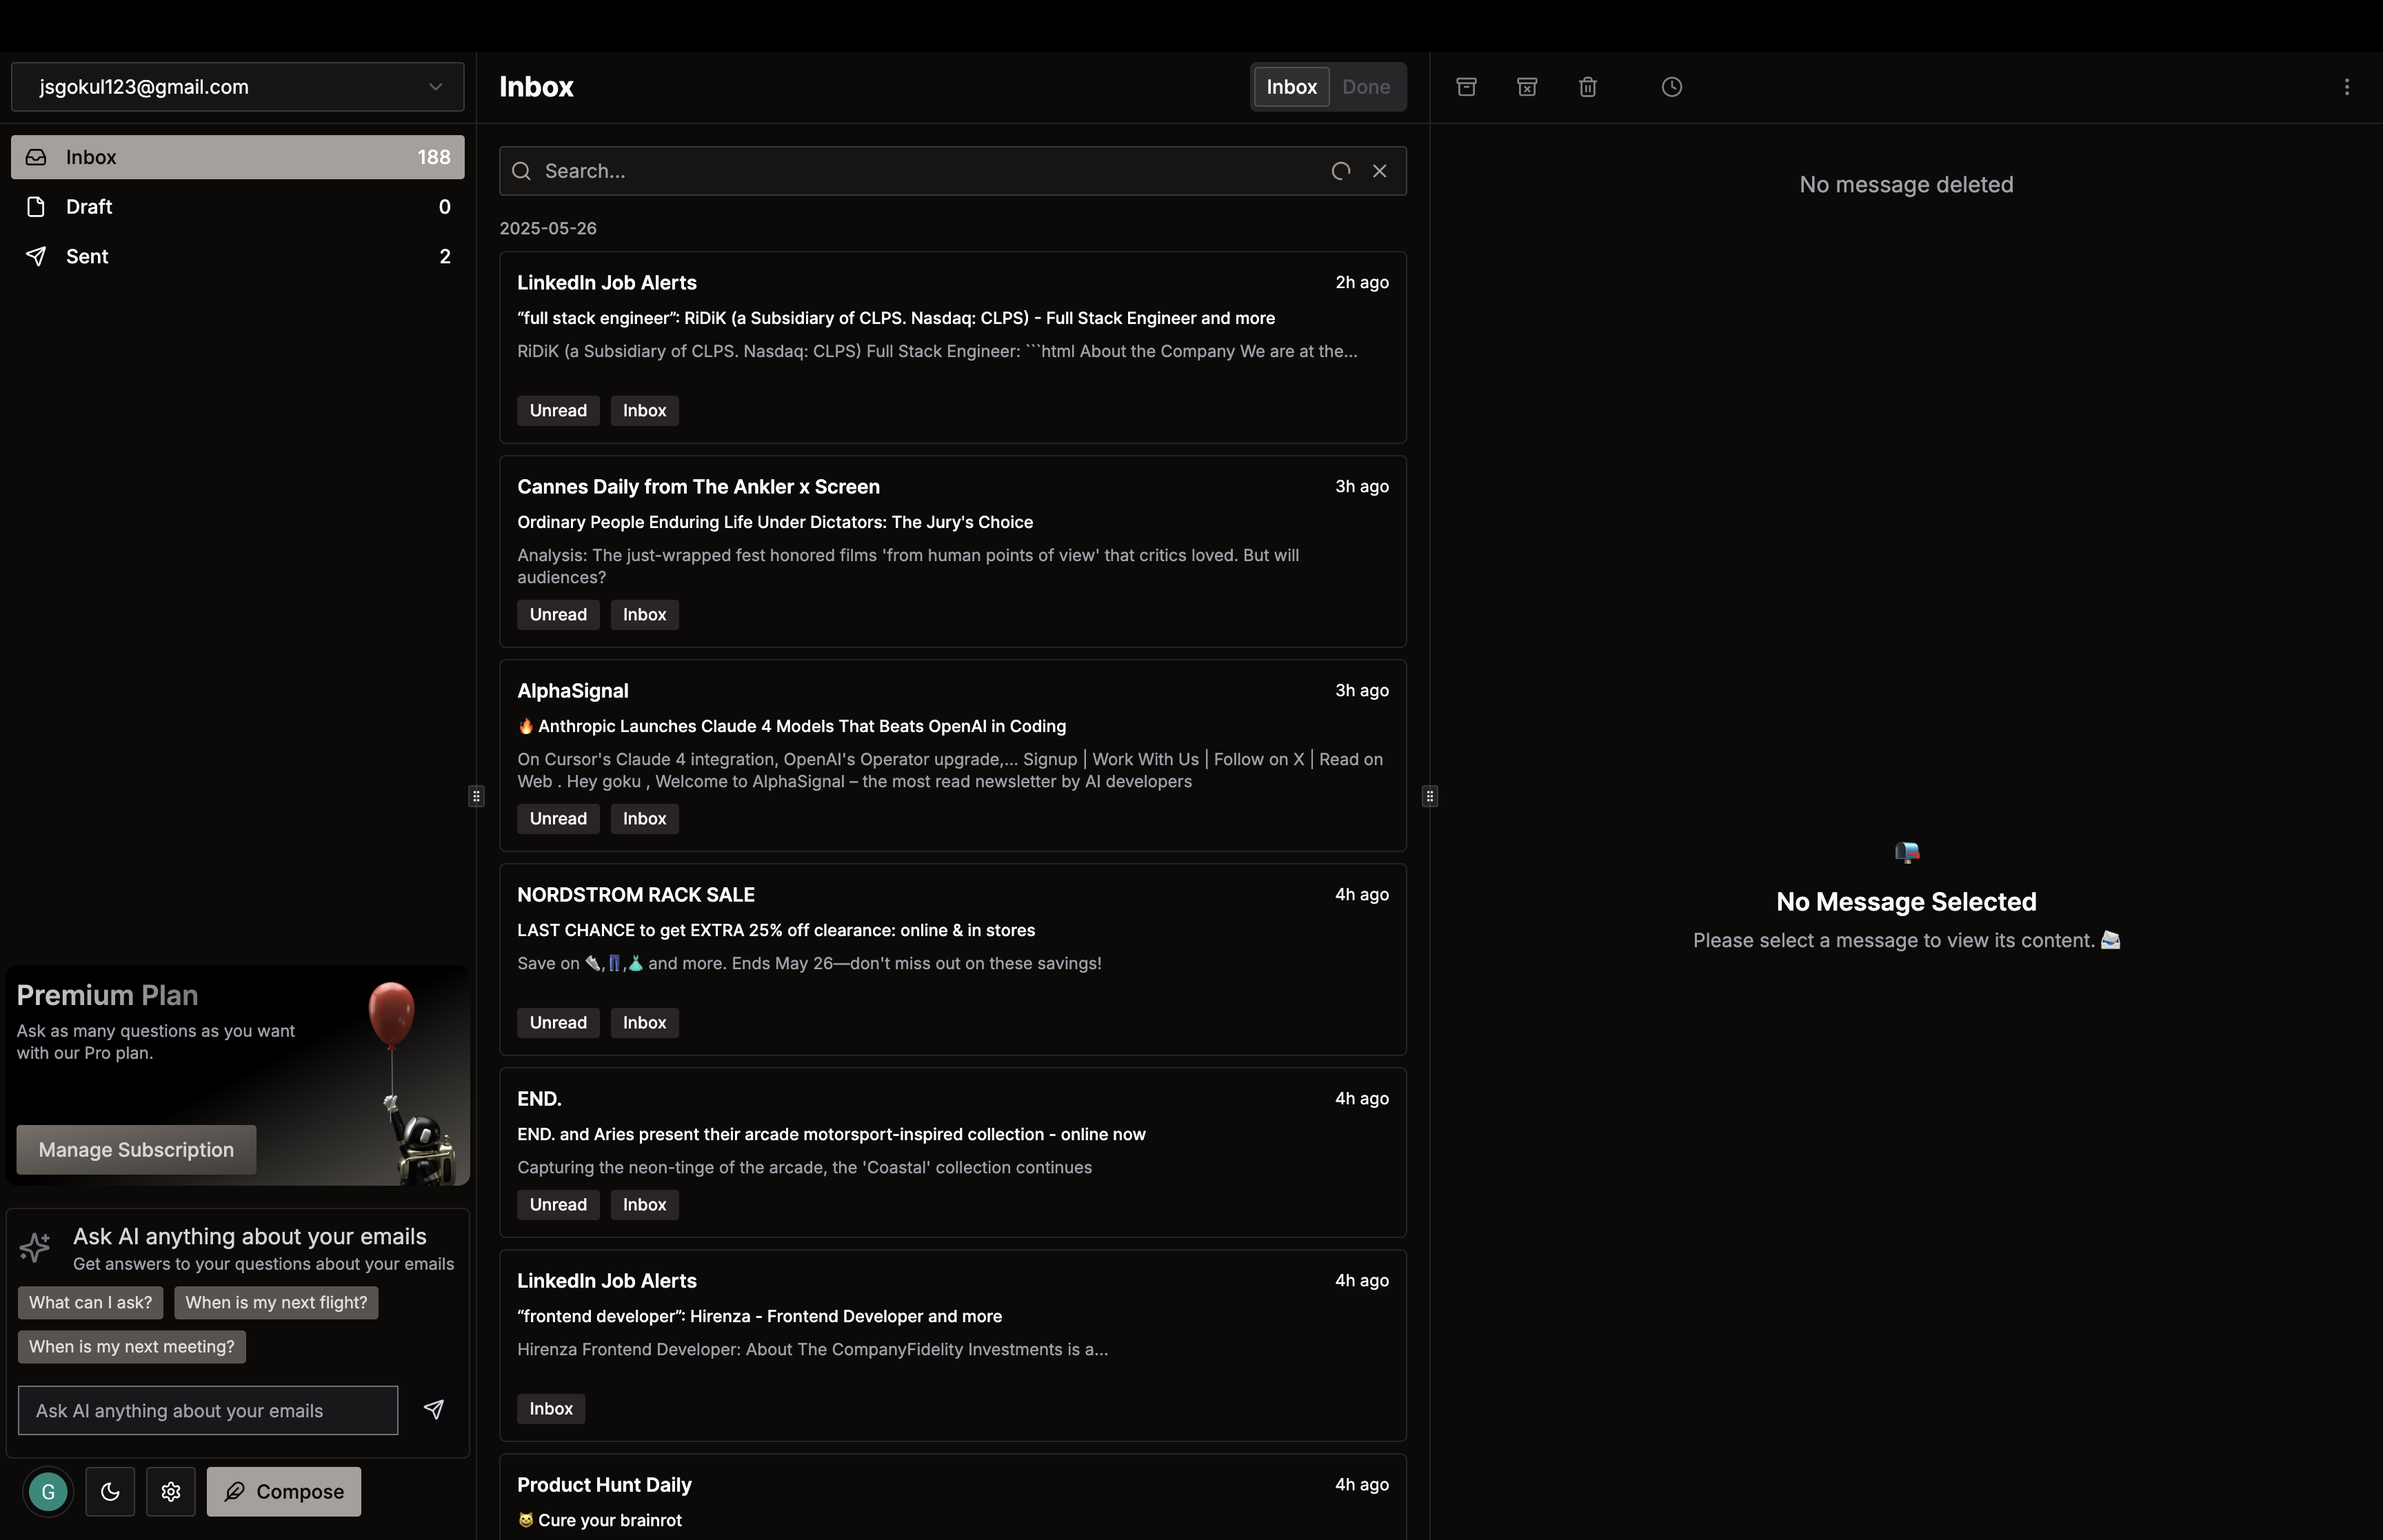Expand the jsgokul123@gmail.com account dropdown
2383x1540 pixels.
click(x=237, y=87)
